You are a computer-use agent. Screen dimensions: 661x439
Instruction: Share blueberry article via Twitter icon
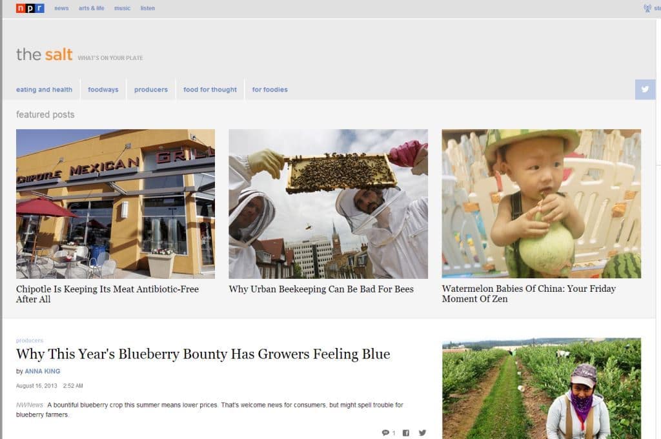[422, 433]
